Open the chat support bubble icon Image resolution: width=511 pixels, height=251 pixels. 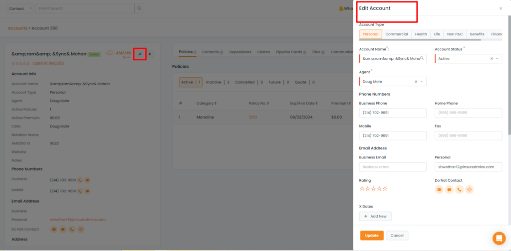click(499, 239)
